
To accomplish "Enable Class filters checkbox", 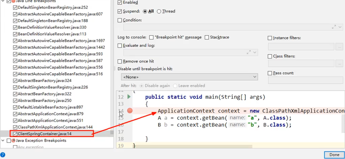I will click(x=270, y=56).
